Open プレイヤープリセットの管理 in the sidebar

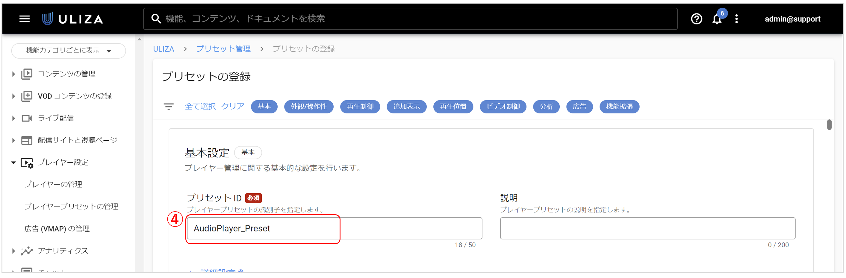[71, 206]
